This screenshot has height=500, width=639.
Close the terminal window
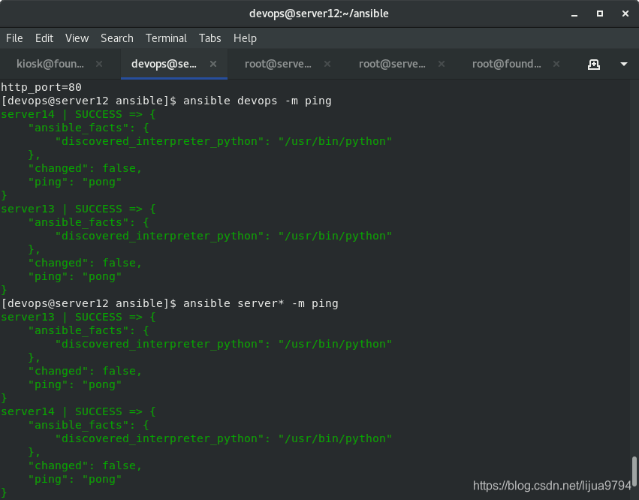pos(625,14)
